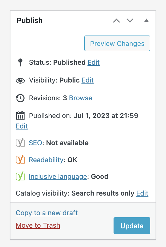Image resolution: width=166 pixels, height=247 pixels.
Task: Move Publish panel up with chevron
Action: (x=117, y=21)
